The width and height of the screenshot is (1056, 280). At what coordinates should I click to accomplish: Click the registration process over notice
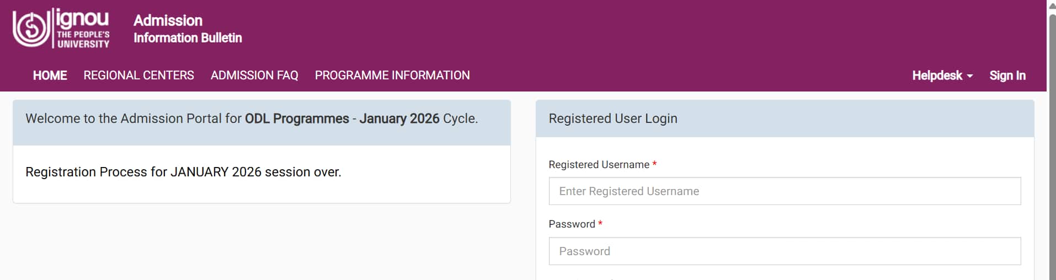coord(183,172)
